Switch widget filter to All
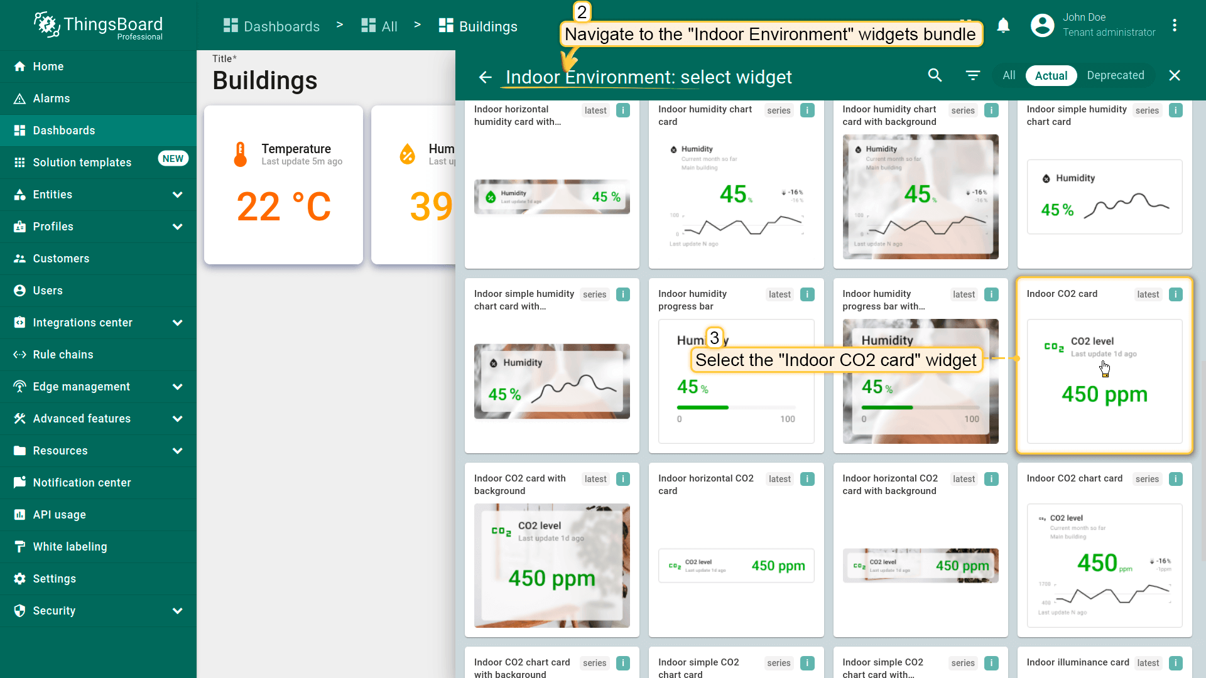Image resolution: width=1206 pixels, height=678 pixels. pos(1009,75)
